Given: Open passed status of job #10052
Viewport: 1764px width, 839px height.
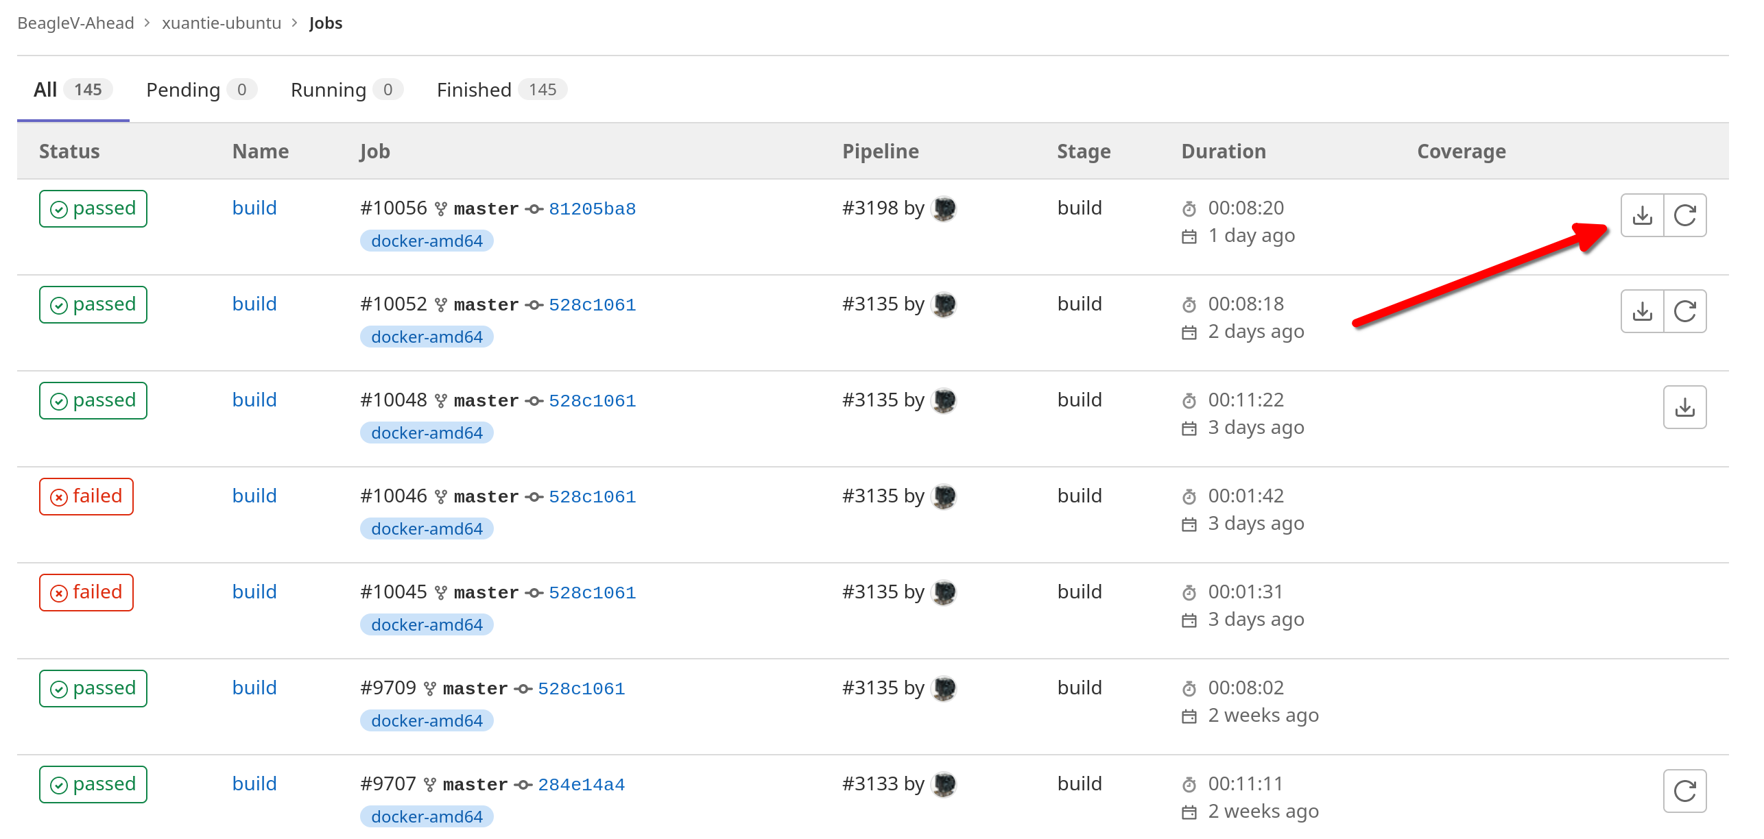Looking at the screenshot, I should pyautogui.click(x=93, y=304).
